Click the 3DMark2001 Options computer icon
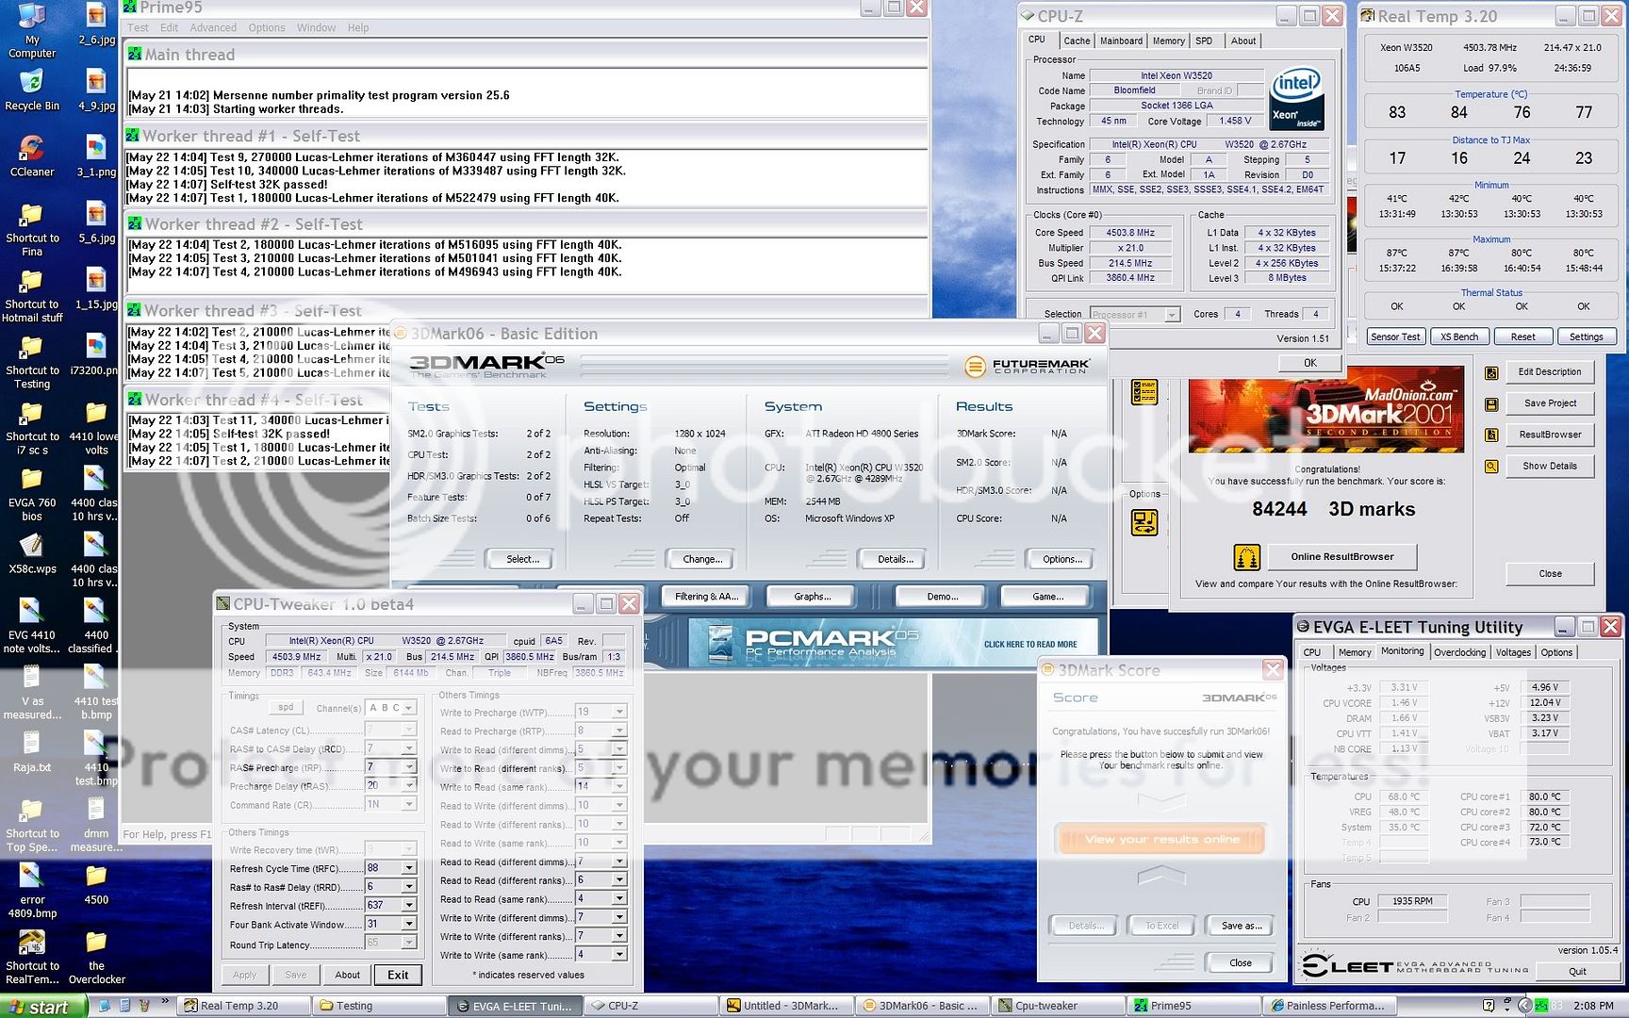Screen dimensions: 1629x1018 [1144, 522]
